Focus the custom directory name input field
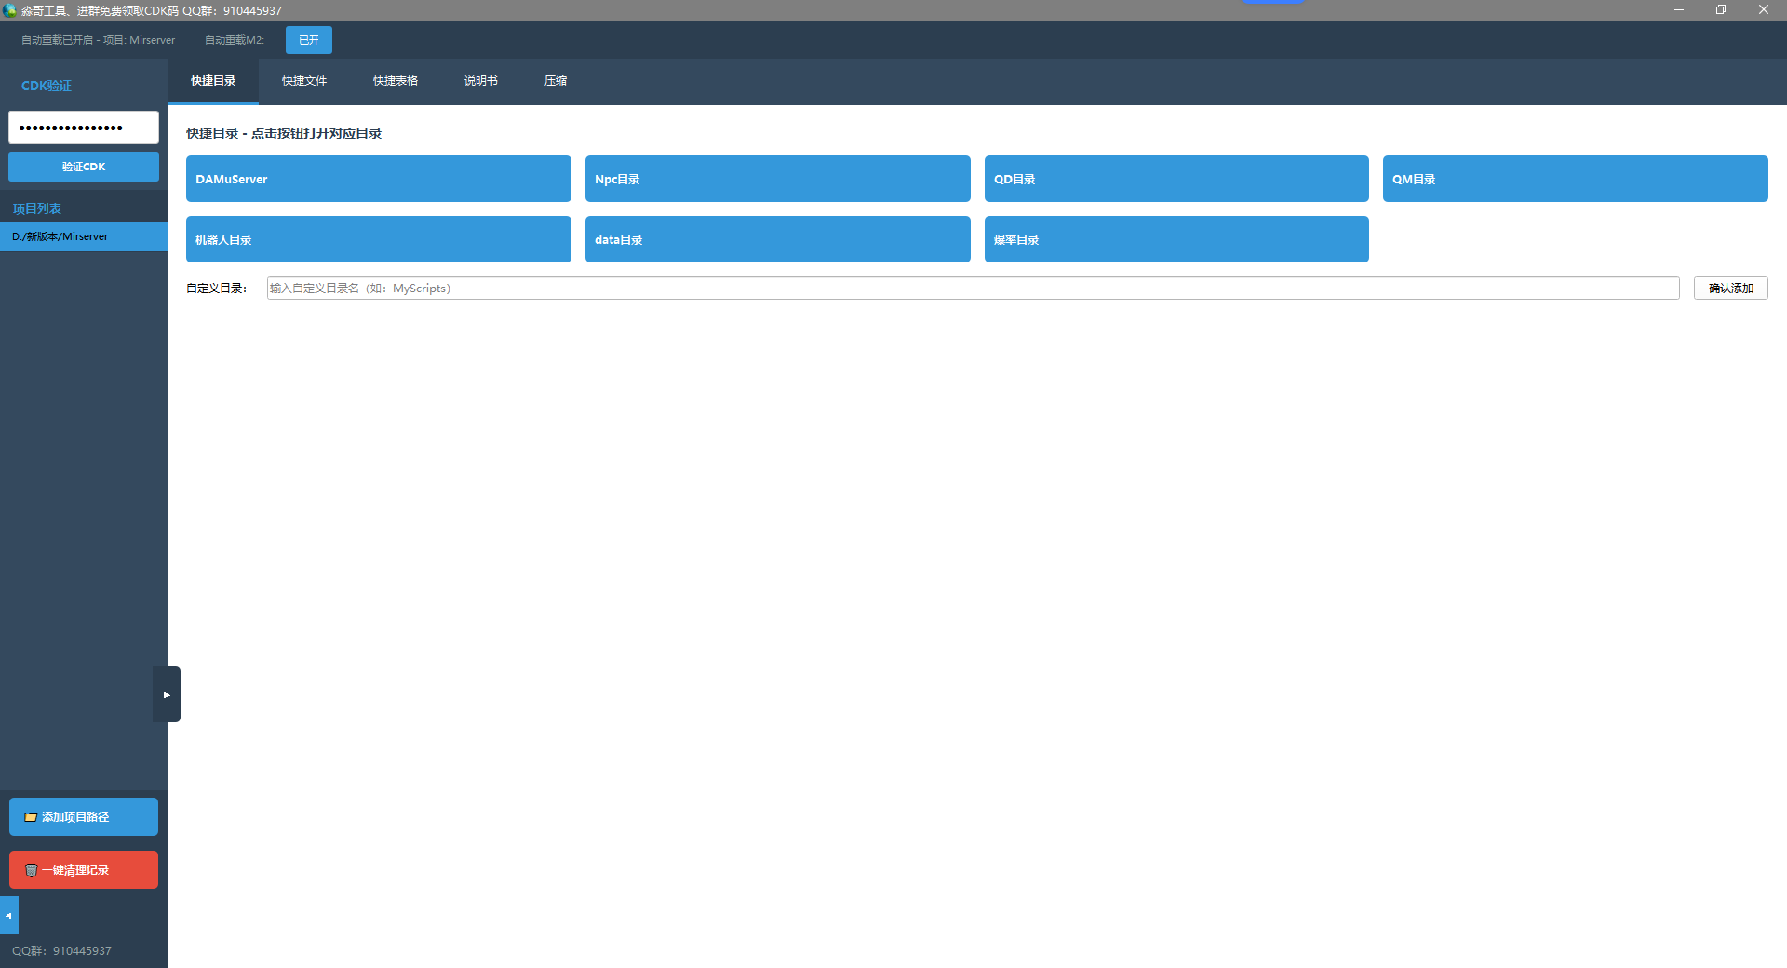Viewport: 1787px width, 968px height. click(973, 289)
